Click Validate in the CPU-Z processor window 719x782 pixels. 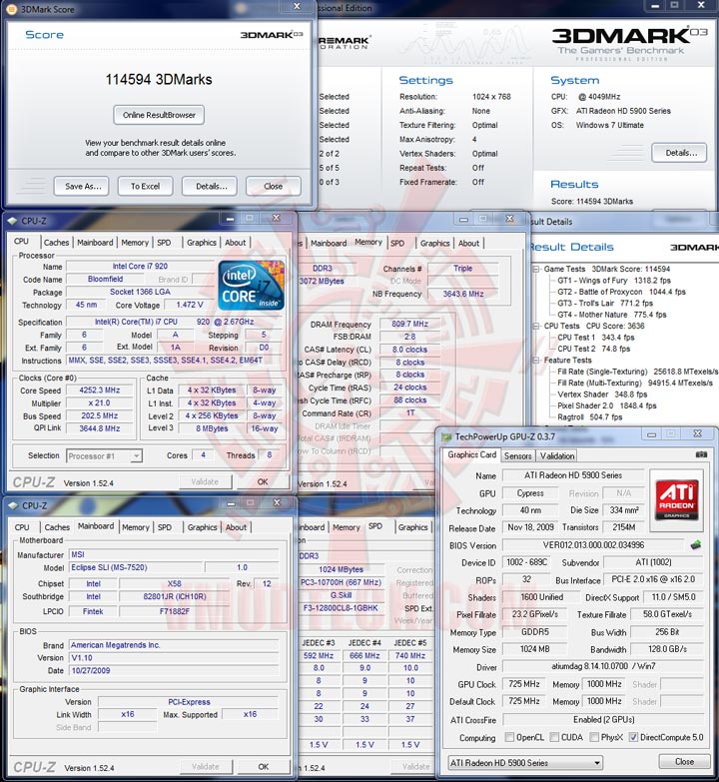[x=205, y=481]
